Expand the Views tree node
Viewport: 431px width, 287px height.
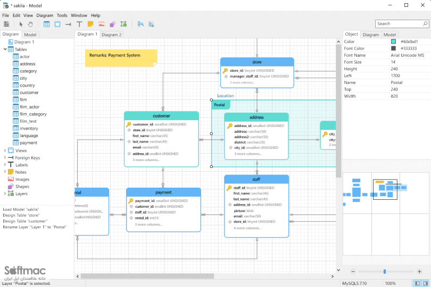[5, 150]
